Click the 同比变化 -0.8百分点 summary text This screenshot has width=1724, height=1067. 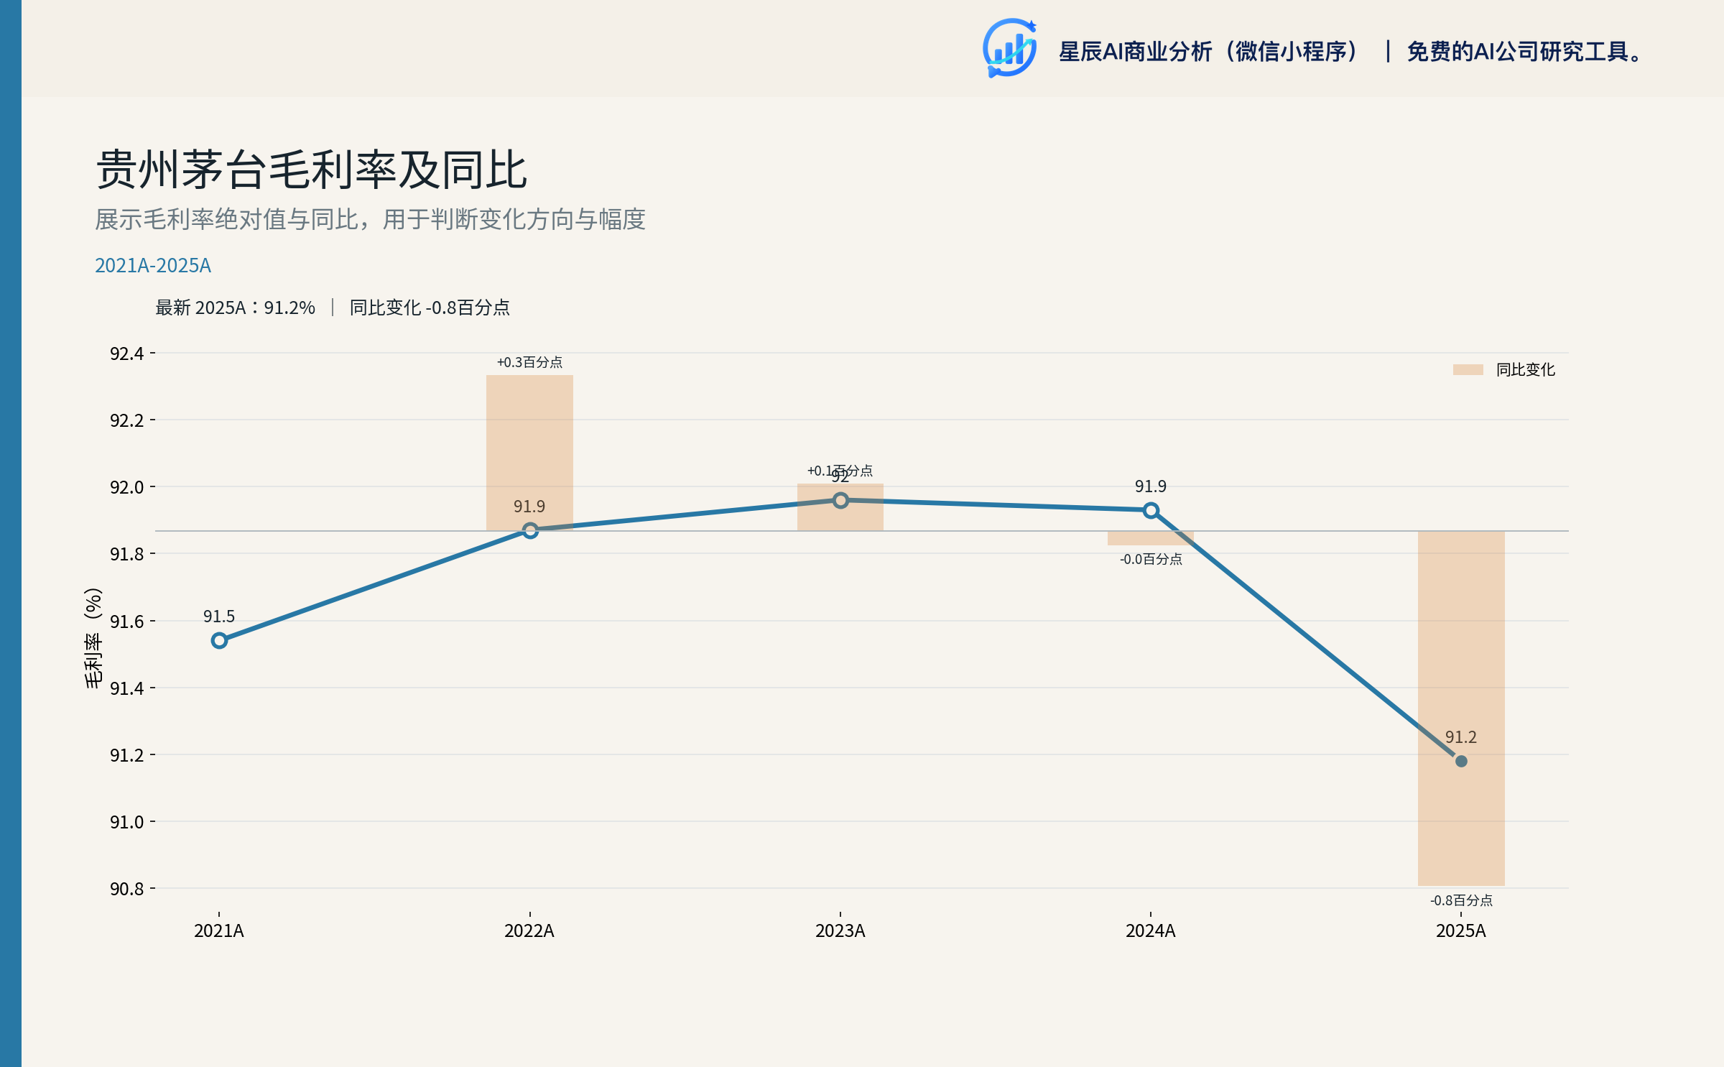point(430,308)
